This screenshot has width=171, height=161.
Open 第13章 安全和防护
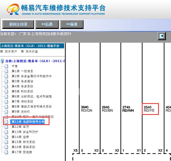25,132
